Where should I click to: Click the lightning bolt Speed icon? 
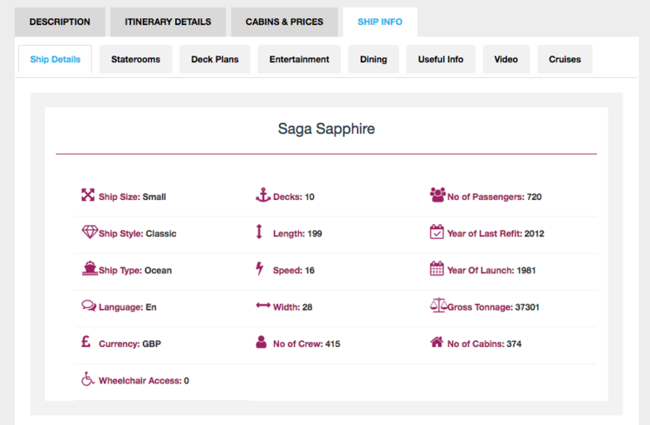[x=259, y=268]
